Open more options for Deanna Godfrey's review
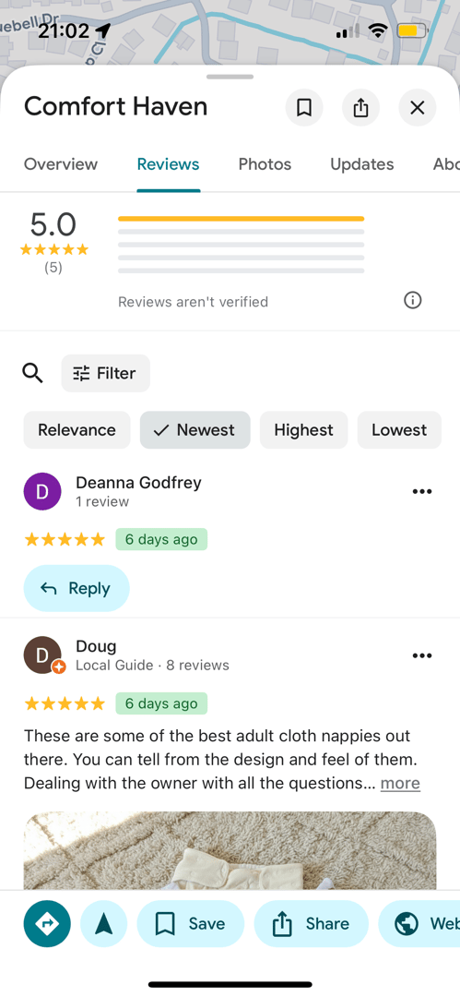Viewport: 460px width, 997px height. [x=422, y=491]
